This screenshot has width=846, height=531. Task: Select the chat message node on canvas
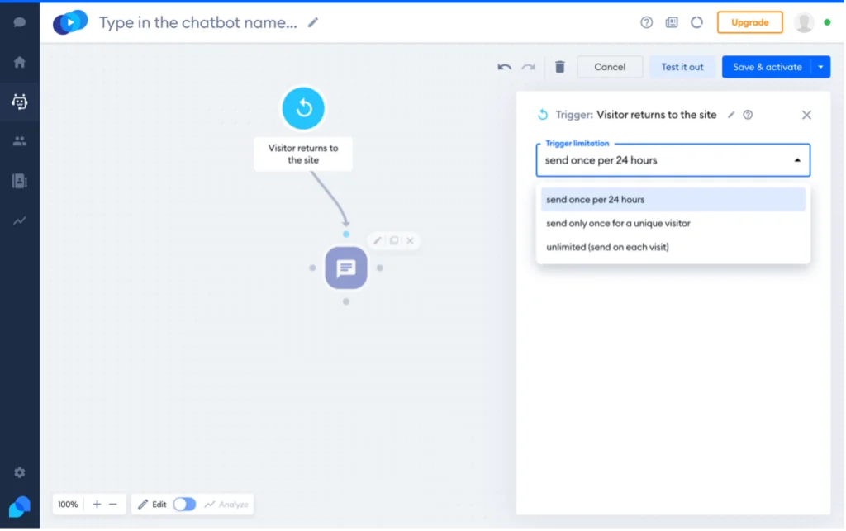[345, 268]
